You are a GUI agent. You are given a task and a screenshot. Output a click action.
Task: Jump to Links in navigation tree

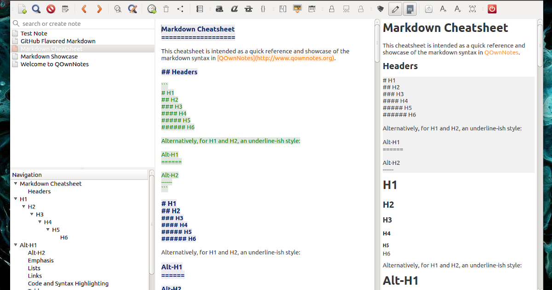[35, 276]
